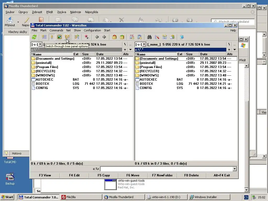Click the F7 NewFolder button
This screenshot has width=268, height=201.
162,175
